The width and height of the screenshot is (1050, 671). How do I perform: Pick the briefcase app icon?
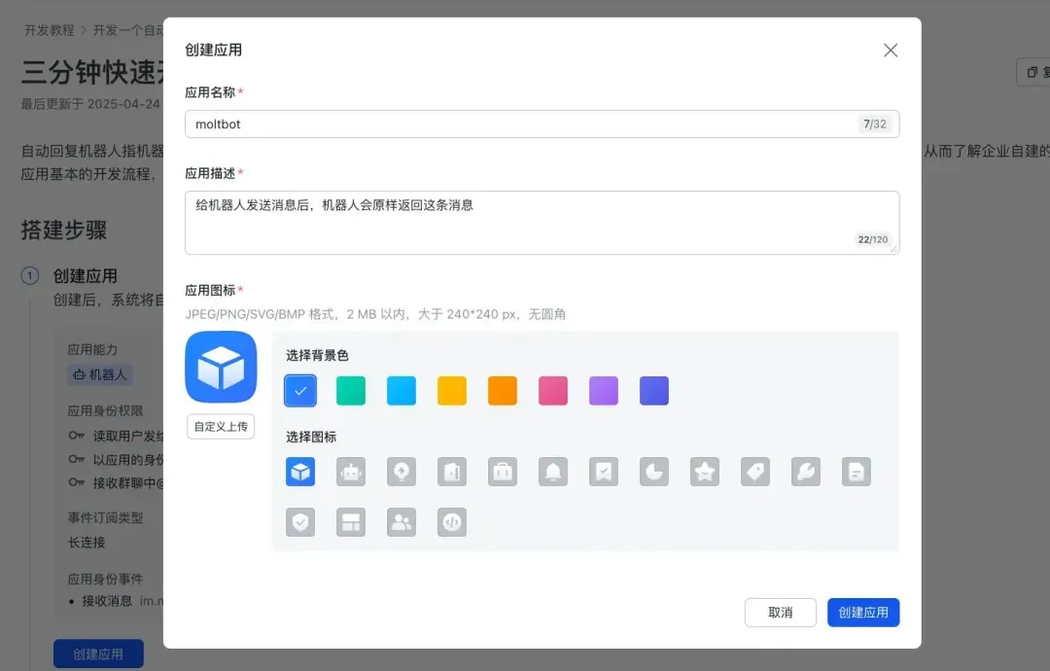point(503,472)
